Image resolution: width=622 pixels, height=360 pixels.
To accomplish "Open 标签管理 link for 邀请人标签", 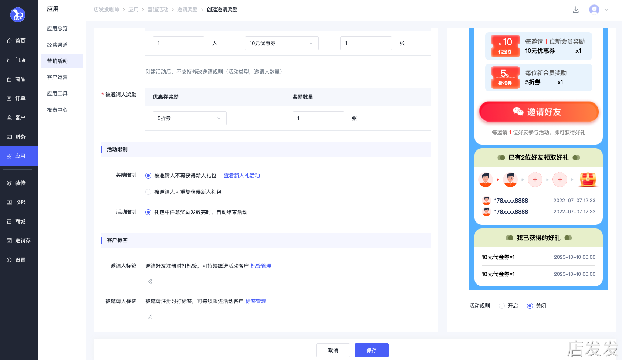I will coord(261,266).
